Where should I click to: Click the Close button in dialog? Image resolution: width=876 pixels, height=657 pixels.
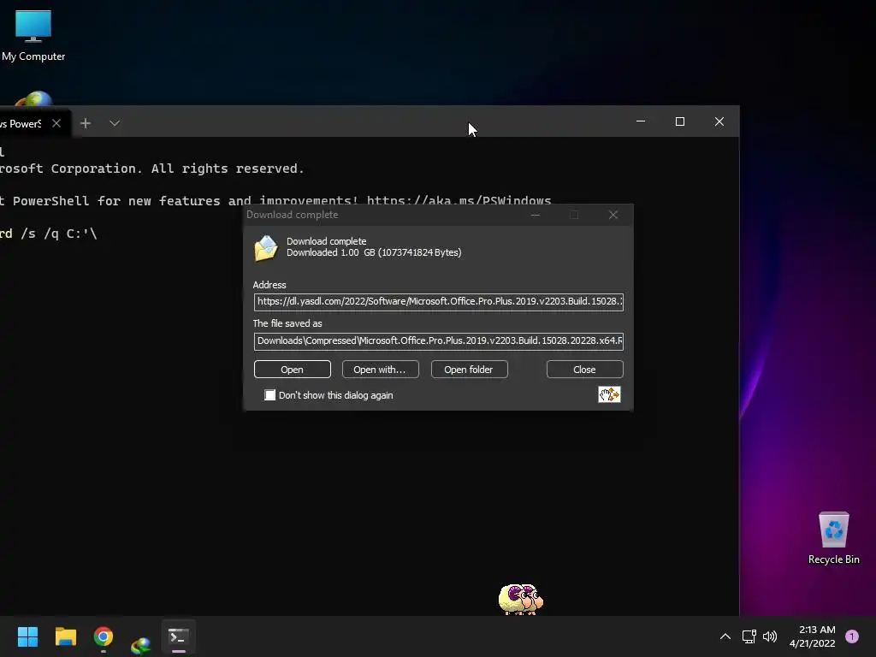[584, 370]
